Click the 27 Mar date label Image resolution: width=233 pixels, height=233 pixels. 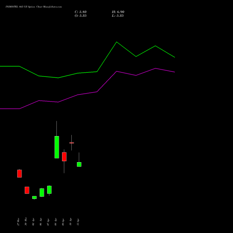18,222
